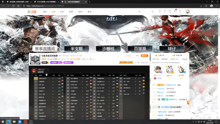Switch to 赛事直播间 room tab
Screen dimensions: 220x124
45,49
